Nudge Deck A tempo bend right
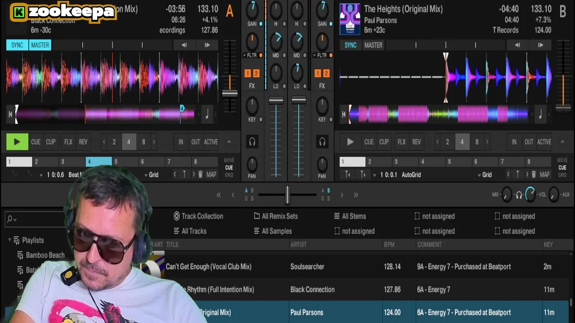 tap(207, 45)
